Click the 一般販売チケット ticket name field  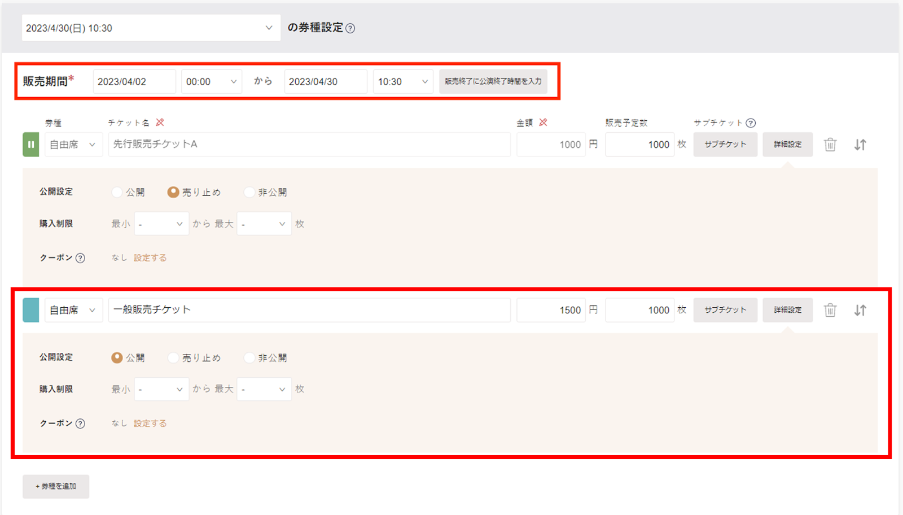[x=309, y=309]
